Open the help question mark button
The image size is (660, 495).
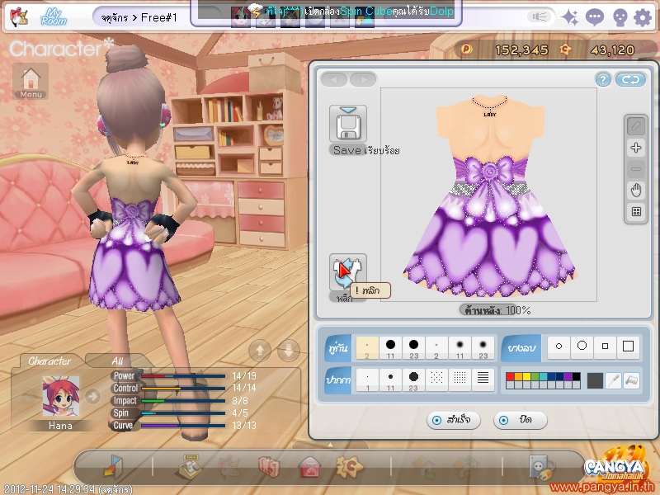[603, 79]
